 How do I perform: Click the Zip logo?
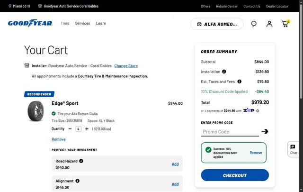249,110
